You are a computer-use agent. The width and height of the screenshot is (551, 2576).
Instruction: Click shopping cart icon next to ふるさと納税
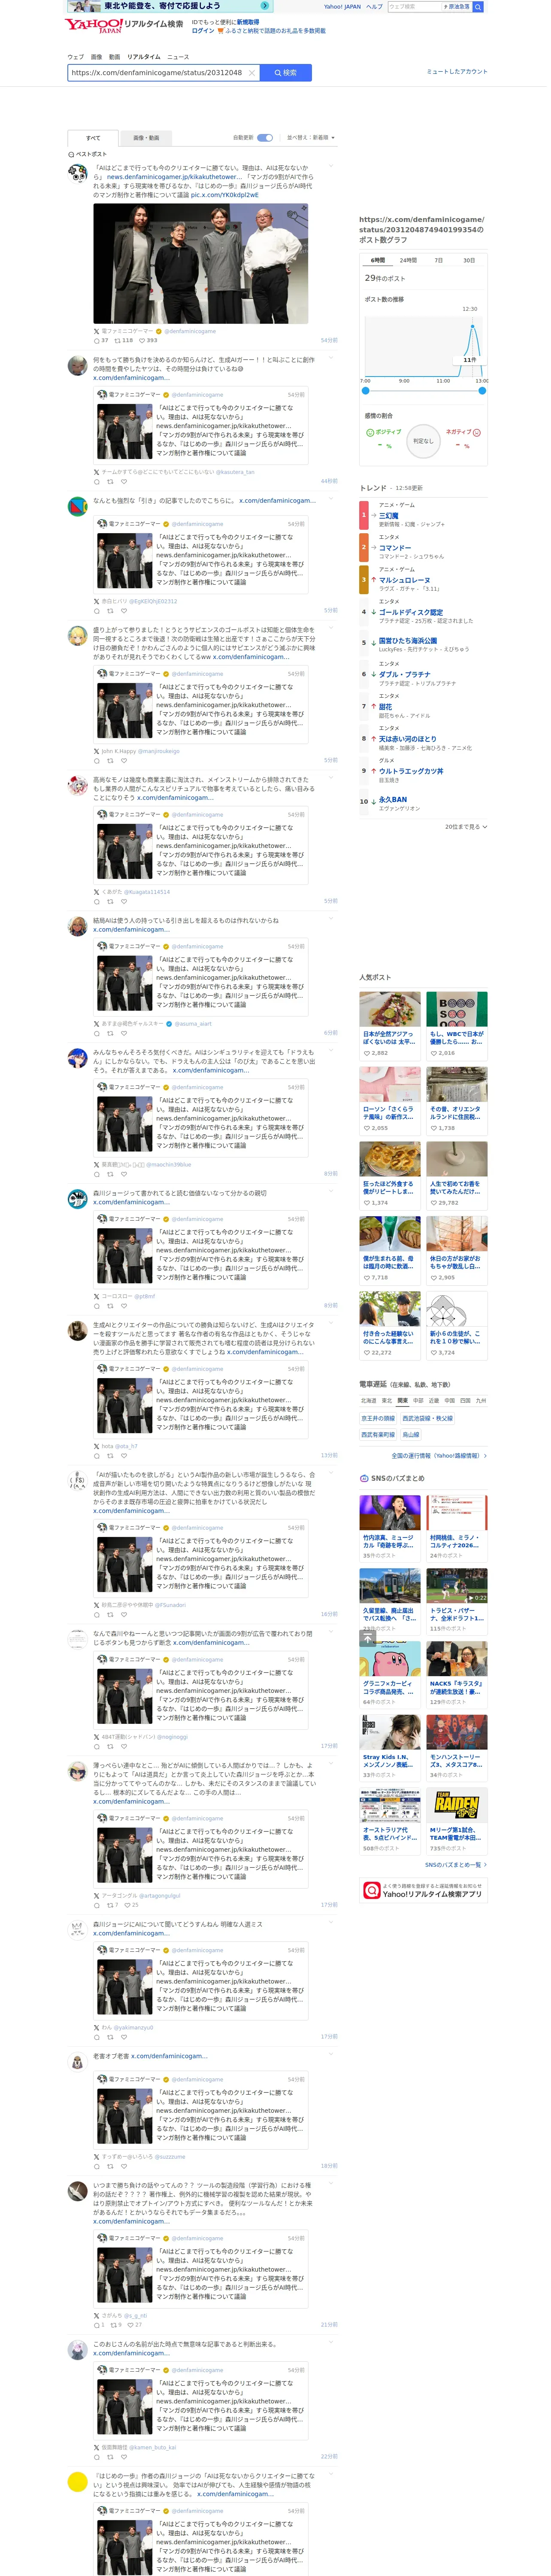point(221,31)
